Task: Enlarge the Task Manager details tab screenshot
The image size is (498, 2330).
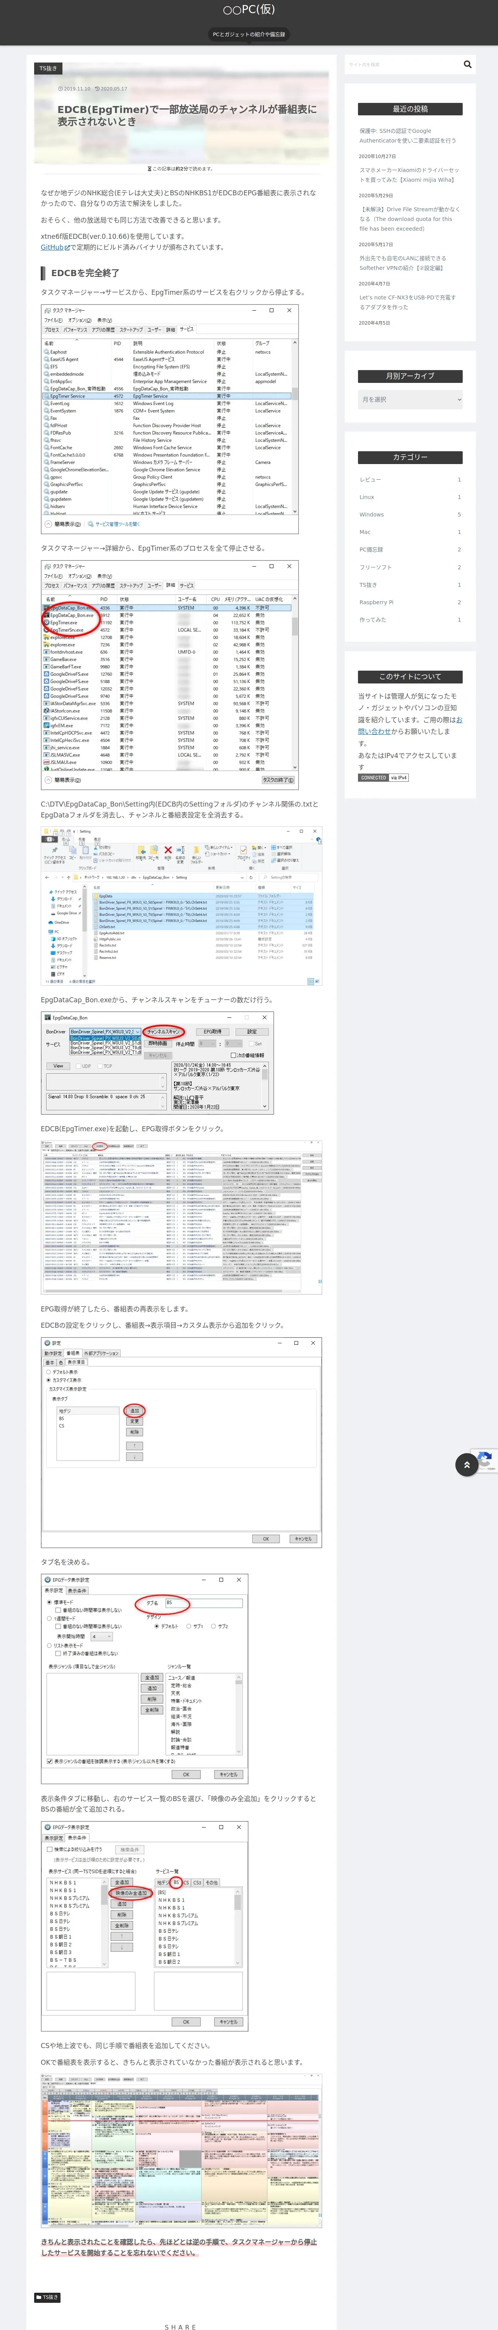Action: [x=170, y=675]
